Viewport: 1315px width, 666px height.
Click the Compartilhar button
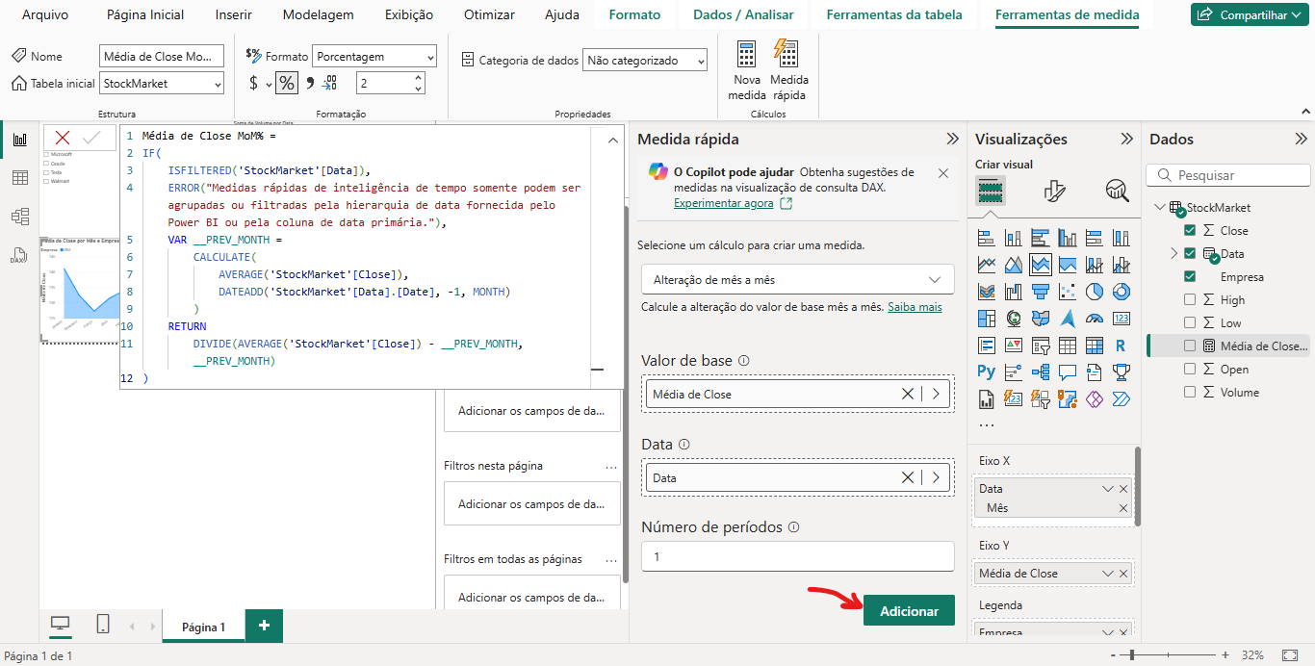pos(1251,14)
